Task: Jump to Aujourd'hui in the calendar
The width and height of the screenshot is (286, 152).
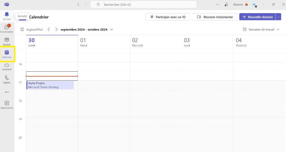Action: pyautogui.click(x=32, y=30)
